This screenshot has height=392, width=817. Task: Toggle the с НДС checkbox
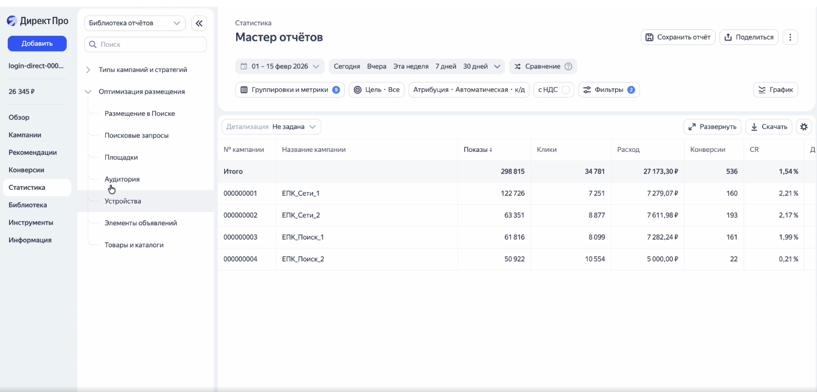click(565, 90)
